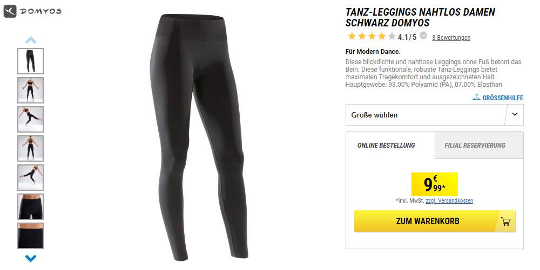Show previous thumbnails with up arrow
The image size is (540, 270).
pyautogui.click(x=31, y=40)
